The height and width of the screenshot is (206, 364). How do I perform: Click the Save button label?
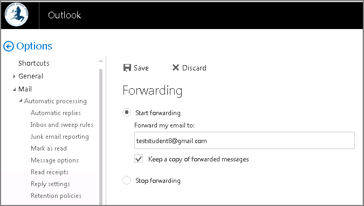click(141, 68)
